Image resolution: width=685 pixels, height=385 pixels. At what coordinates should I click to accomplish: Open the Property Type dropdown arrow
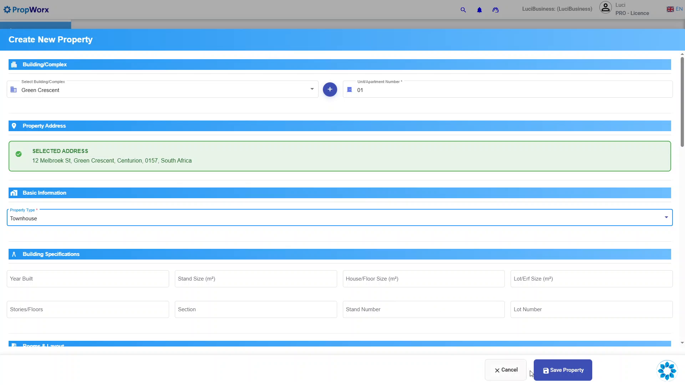pos(666,217)
